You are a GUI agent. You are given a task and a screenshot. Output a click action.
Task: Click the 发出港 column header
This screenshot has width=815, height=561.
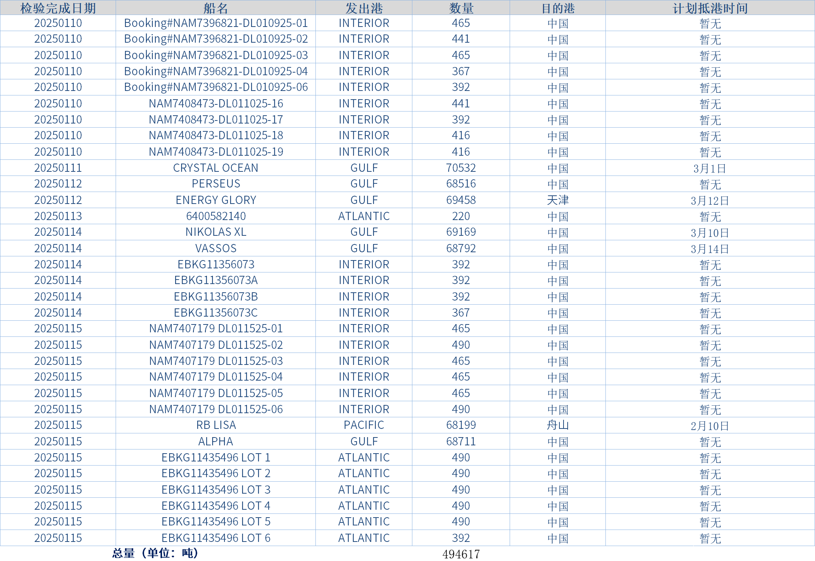[x=364, y=8]
